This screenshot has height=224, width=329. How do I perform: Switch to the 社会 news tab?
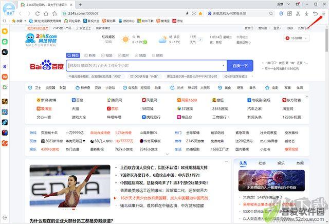(262, 163)
